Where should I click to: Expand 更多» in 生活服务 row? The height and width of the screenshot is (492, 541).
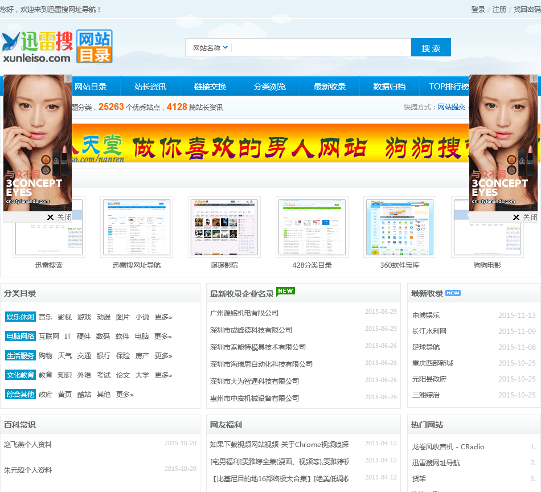tap(163, 355)
